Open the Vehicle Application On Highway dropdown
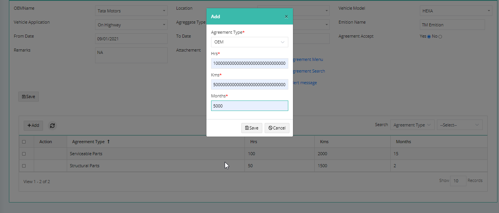The width and height of the screenshot is (499, 213). [131, 25]
